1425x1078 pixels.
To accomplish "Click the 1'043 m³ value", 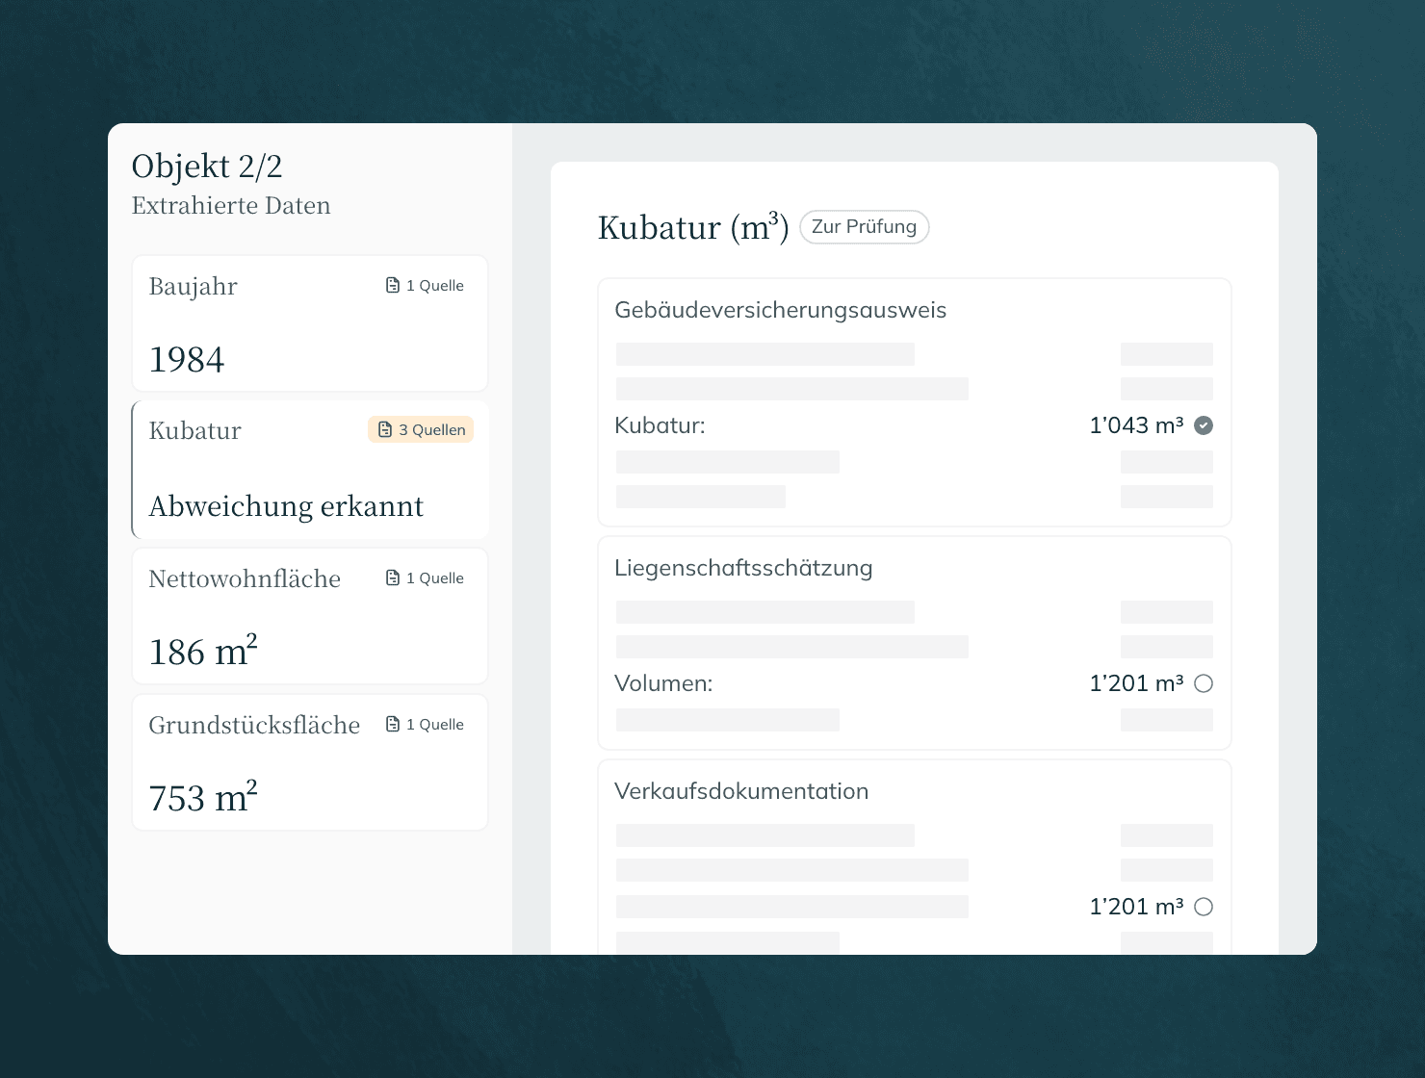I will pyautogui.click(x=1136, y=425).
